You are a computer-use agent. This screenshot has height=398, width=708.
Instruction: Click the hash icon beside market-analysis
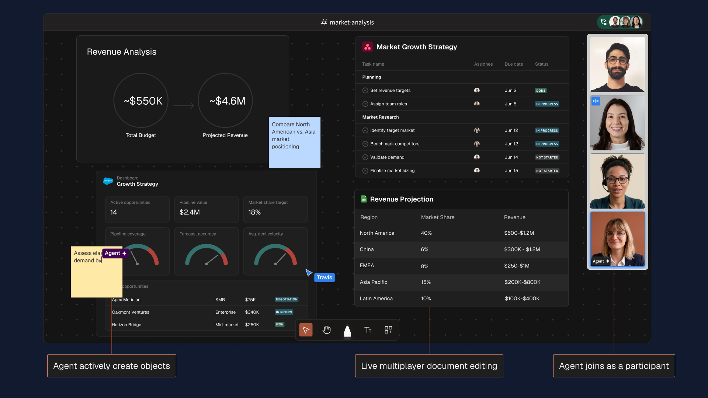324,22
